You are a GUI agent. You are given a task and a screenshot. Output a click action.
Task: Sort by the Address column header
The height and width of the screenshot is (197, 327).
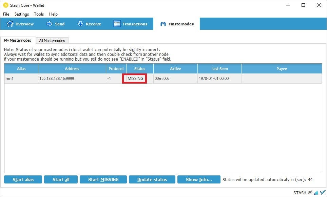(x=72, y=69)
